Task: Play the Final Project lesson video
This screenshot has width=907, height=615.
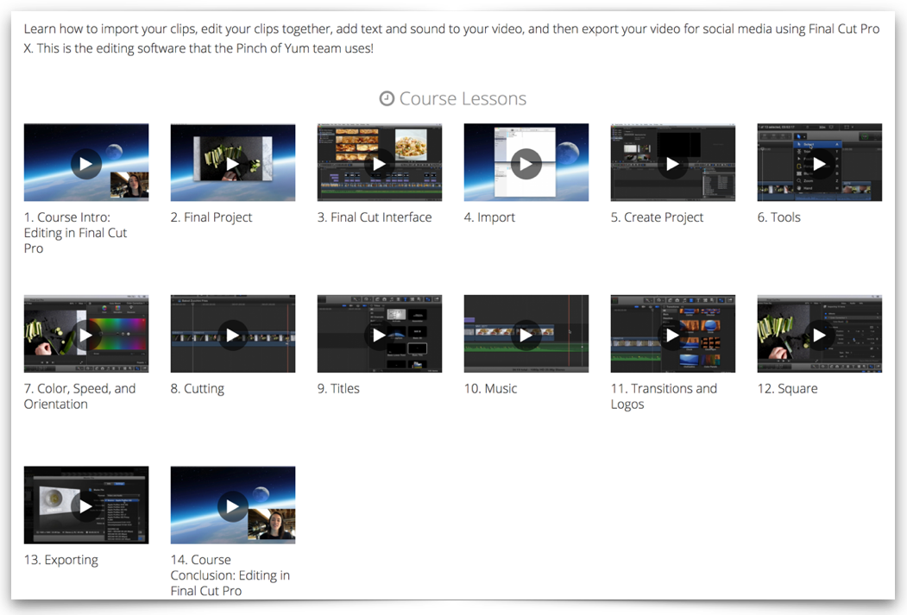Action: pos(232,164)
